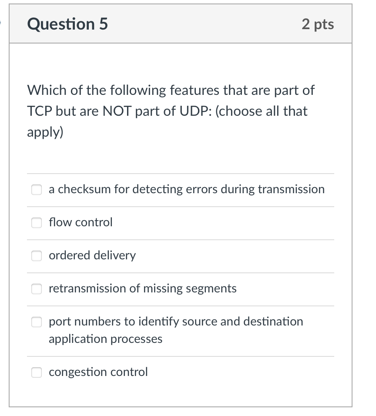Click the ordered delivery answer text
The height and width of the screenshot is (416, 376).
(92, 256)
